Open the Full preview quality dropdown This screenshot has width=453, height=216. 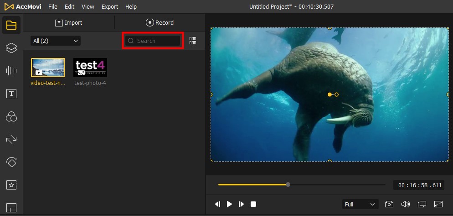360,204
